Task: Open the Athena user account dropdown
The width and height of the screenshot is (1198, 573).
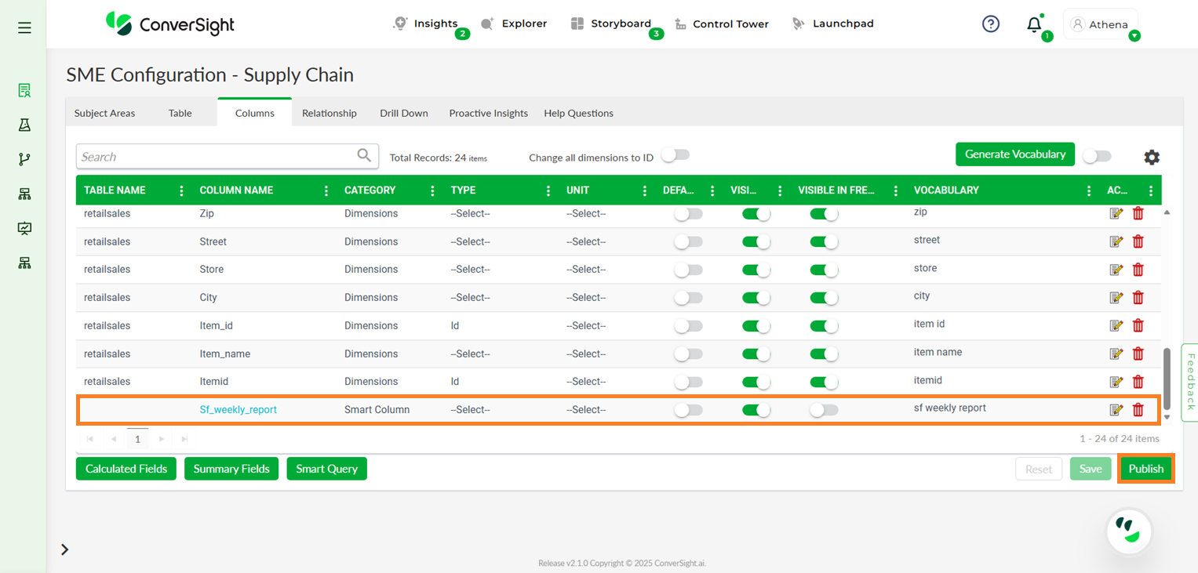Action: (1101, 24)
